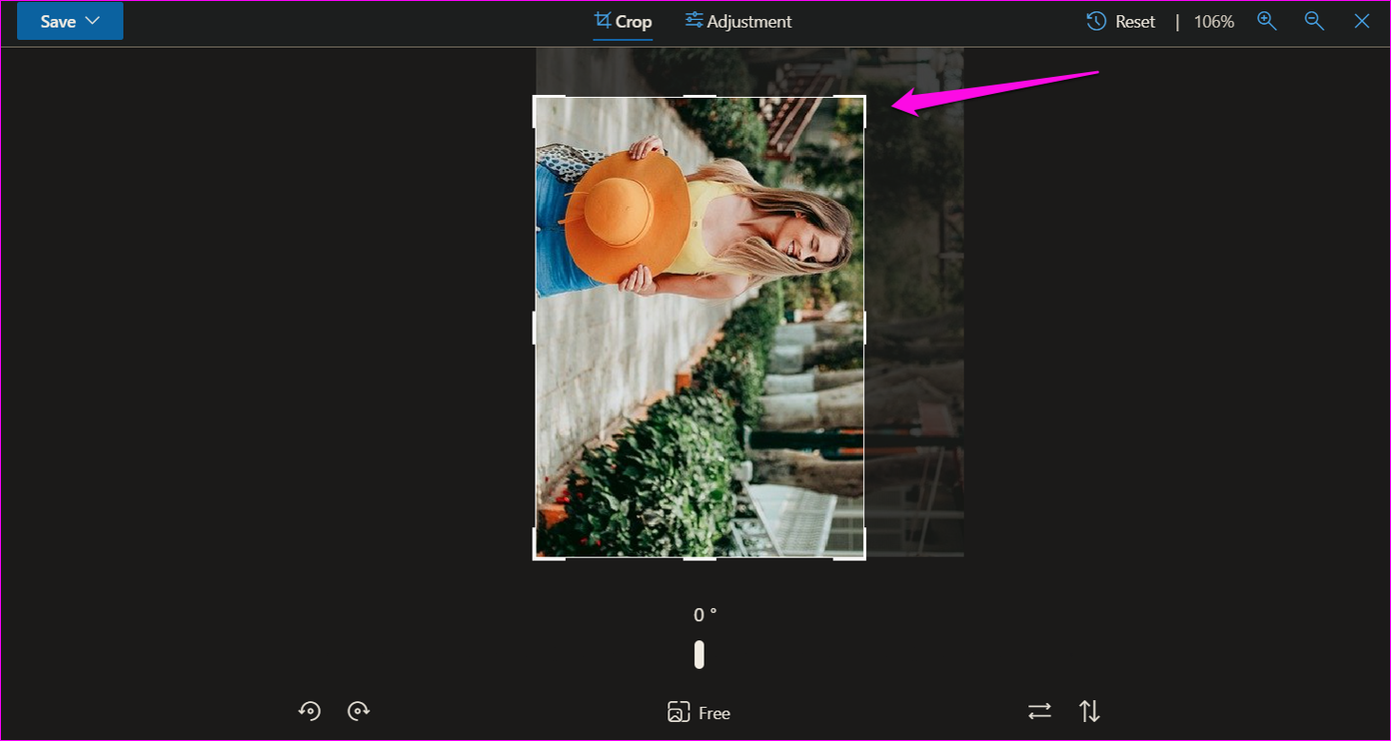Click the bottom-middle crop edge handle
1391x741 pixels.
(699, 558)
